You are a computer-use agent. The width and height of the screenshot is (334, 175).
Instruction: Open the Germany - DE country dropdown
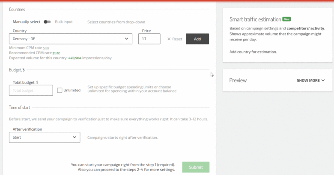(70, 39)
